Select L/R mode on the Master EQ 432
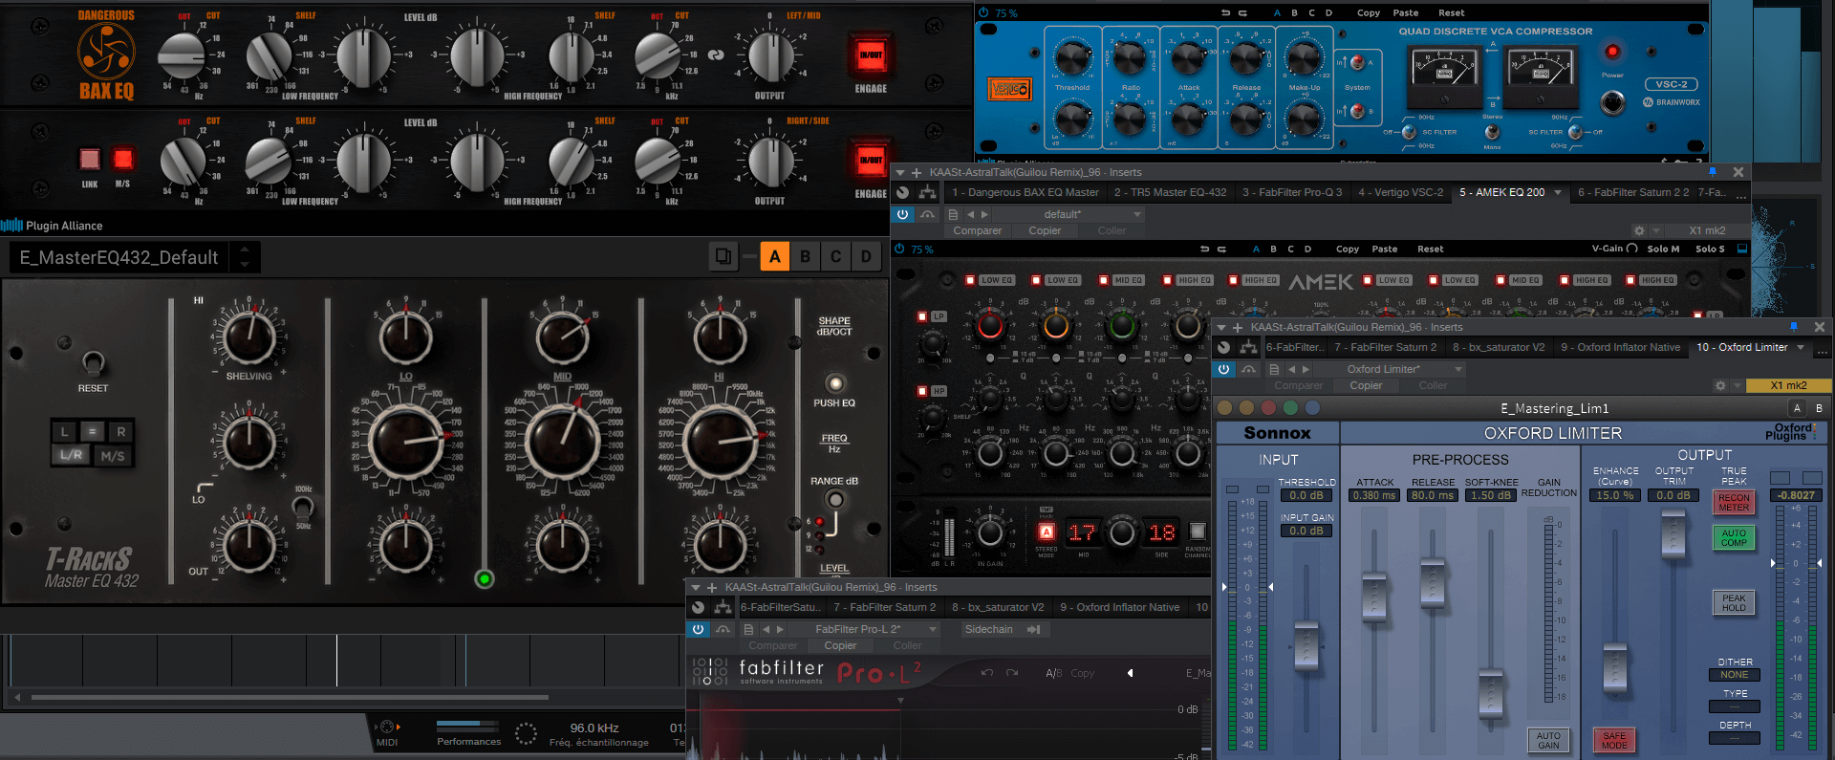This screenshot has width=1835, height=760. click(x=72, y=455)
